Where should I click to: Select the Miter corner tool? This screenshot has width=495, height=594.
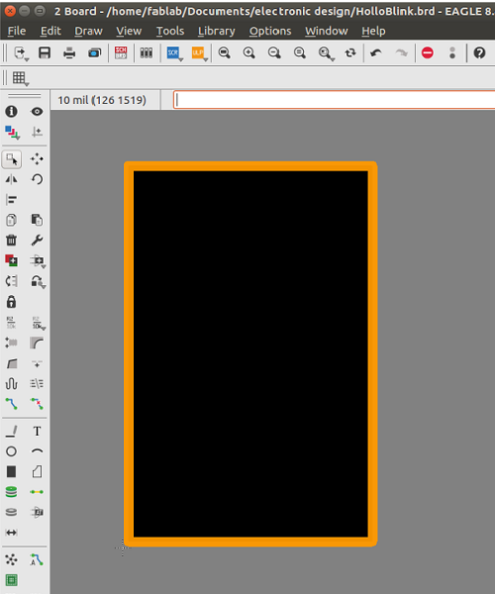point(37,343)
